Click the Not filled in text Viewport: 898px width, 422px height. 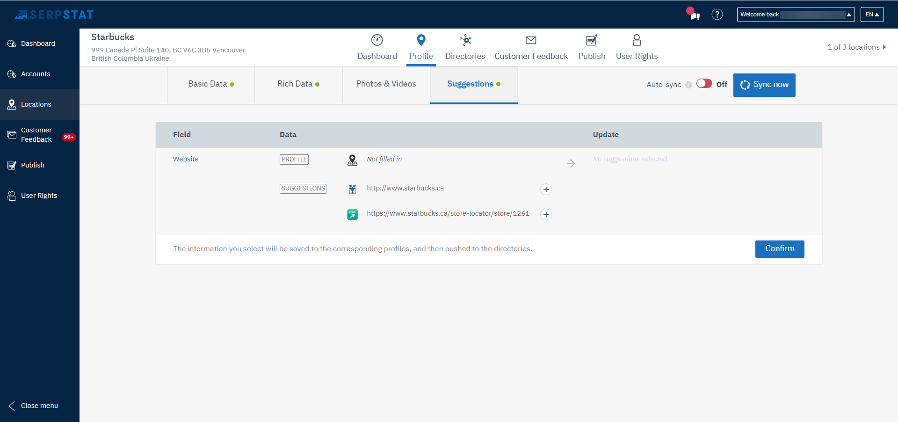click(384, 159)
